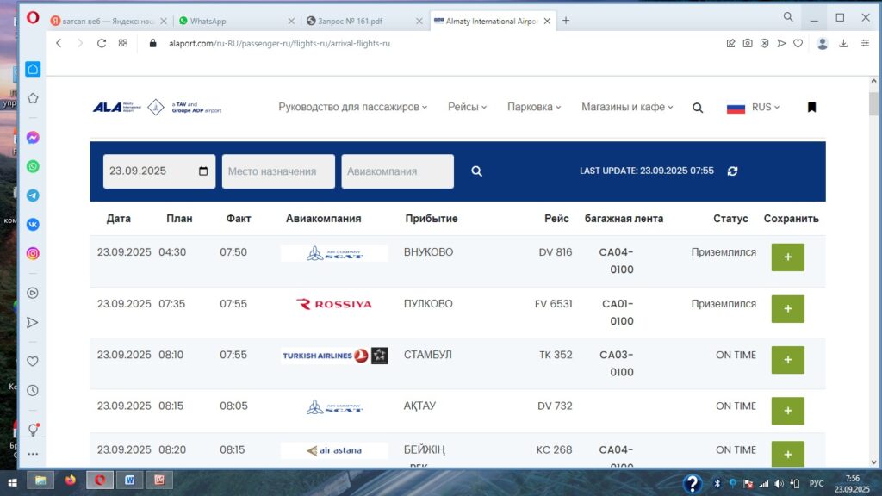Save Turkish Airlines flight TK 352
882x496 pixels.
[x=787, y=360]
